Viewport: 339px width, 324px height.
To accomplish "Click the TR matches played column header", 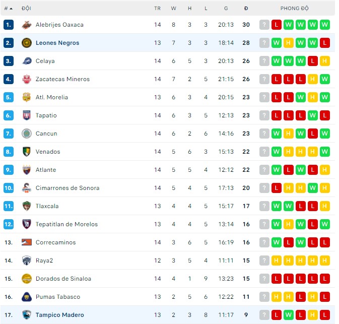I will click(x=158, y=9).
